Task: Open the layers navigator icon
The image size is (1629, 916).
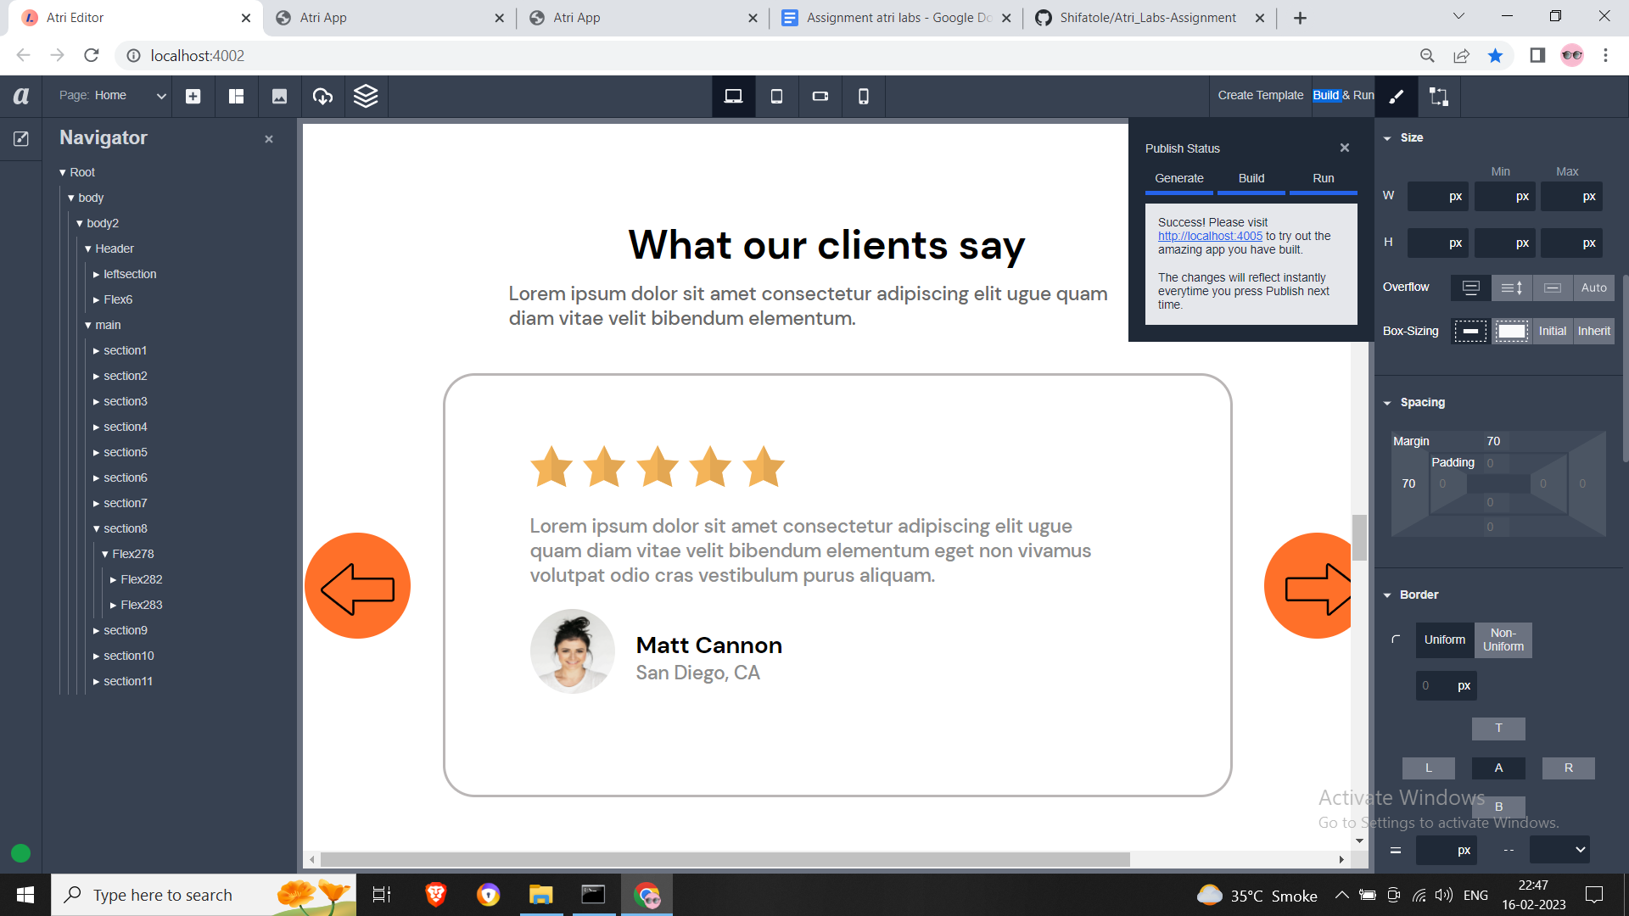Action: 366,97
